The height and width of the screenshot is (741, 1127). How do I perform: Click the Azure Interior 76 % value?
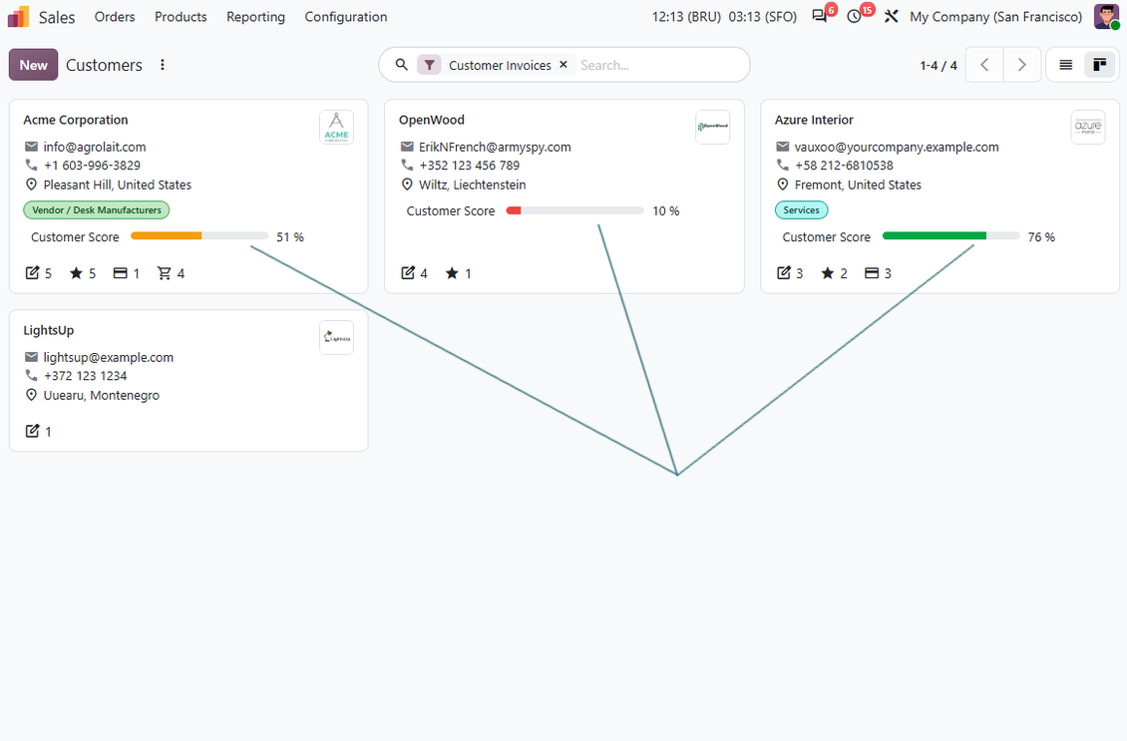[x=1041, y=237]
